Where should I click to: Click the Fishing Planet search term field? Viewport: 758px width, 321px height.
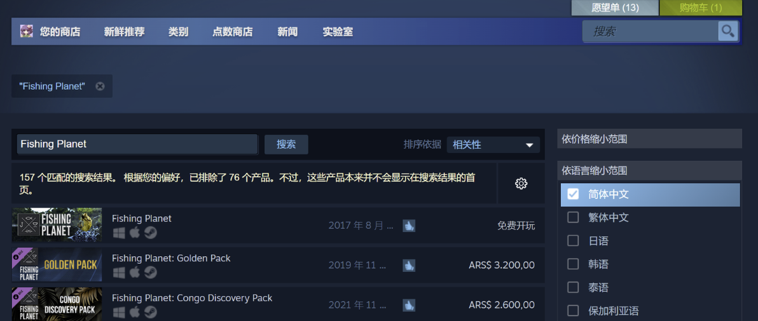(137, 144)
